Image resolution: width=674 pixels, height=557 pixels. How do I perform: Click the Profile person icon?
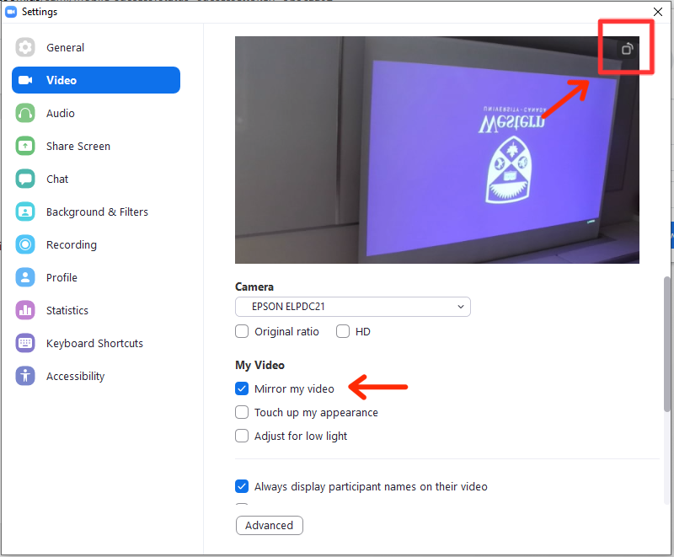[x=25, y=277]
